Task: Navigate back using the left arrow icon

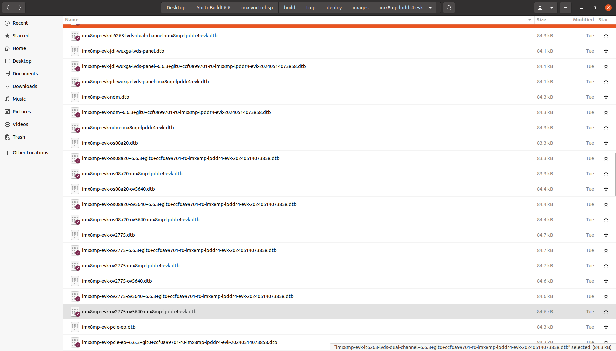Action: [8, 7]
